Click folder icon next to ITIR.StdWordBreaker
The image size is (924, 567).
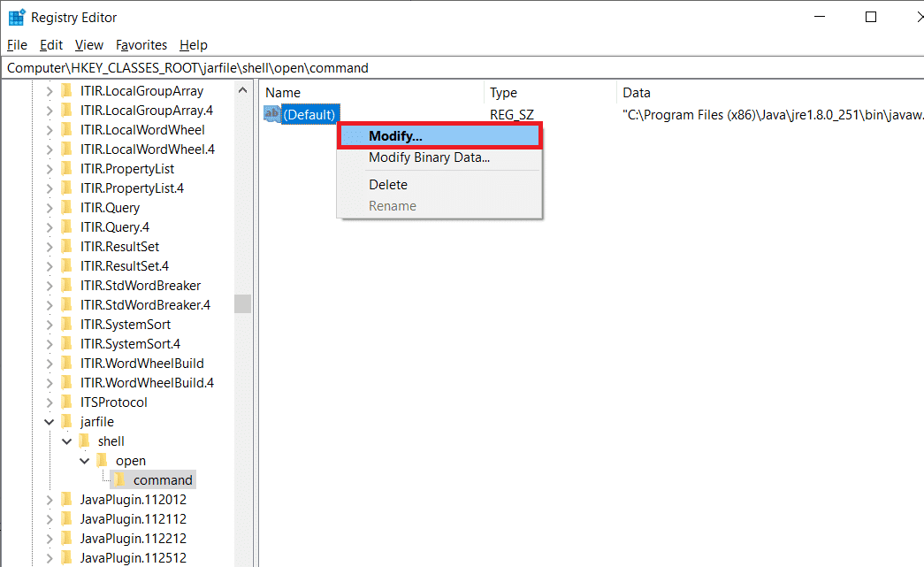pos(67,285)
